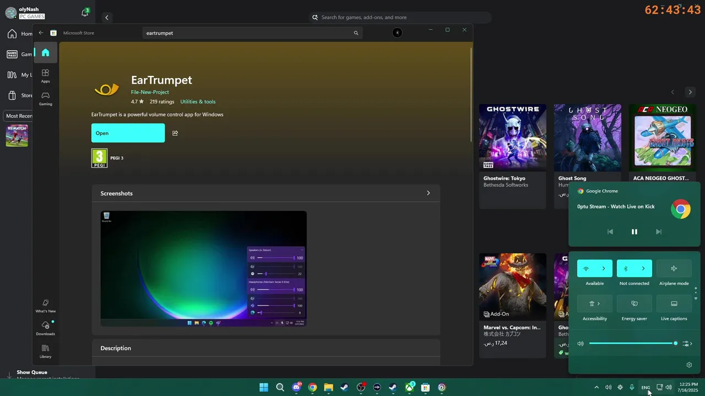705x396 pixels.
Task: Toggle Live captions in quick settings
Action: 674,304
